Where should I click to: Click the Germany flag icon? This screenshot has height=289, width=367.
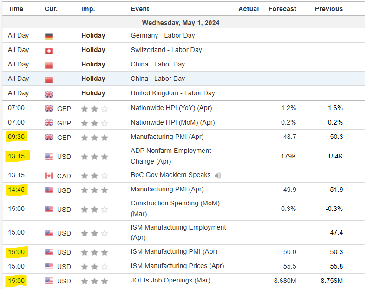point(49,36)
